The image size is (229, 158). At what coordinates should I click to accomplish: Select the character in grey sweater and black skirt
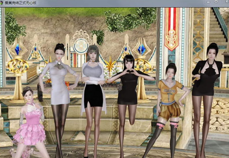(93, 84)
